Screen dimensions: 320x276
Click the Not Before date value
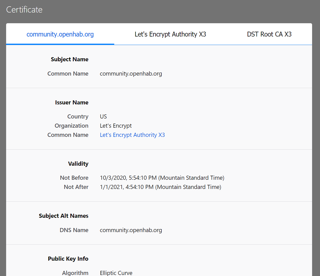(x=162, y=178)
